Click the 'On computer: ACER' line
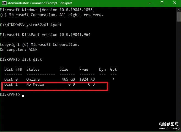Image resolution: width=181 pixels, height=132 pixels. tap(19, 50)
